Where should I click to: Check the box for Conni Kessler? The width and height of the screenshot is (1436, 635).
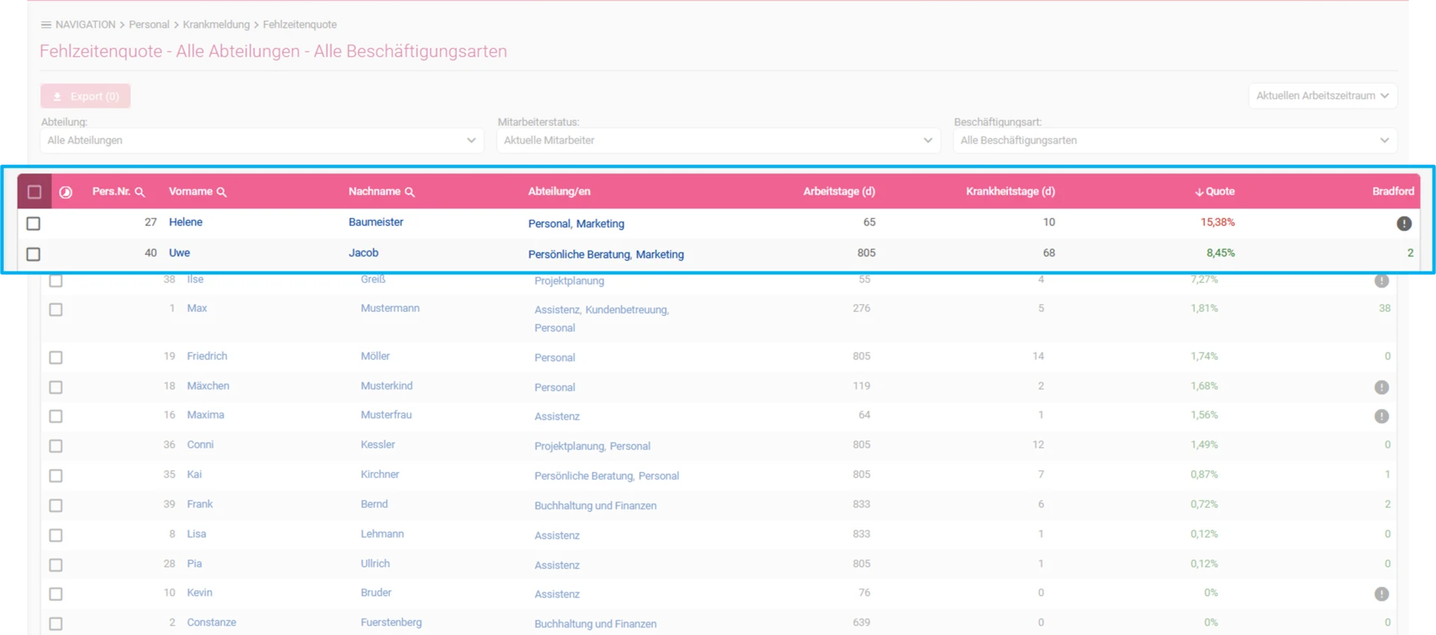click(56, 446)
